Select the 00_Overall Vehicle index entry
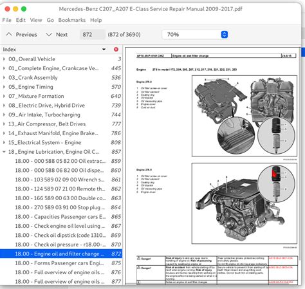Viewport: 305px width, 289px height. tap(61, 59)
